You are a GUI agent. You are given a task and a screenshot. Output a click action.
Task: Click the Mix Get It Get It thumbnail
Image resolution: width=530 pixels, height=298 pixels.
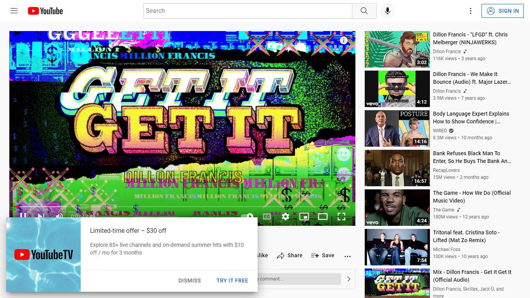tap(397, 283)
